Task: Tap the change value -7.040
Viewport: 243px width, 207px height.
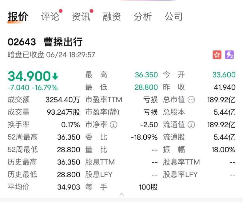Action: 18,88
